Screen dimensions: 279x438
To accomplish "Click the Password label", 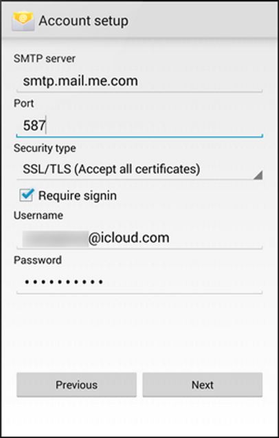I will 38,260.
